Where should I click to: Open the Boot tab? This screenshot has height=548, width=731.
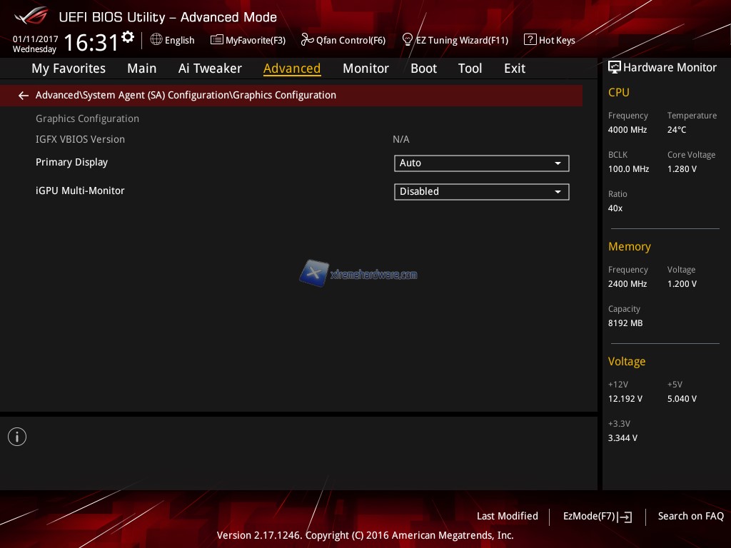point(423,68)
